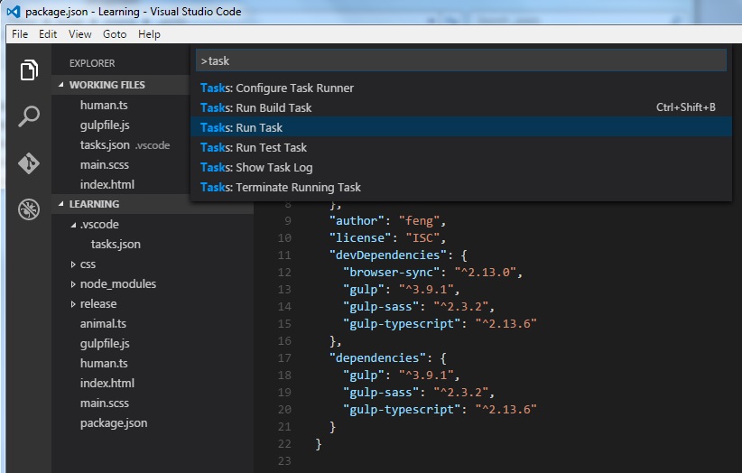Click the "author" key in editor
Viewport: 742px width, 473px height.
[357, 220]
